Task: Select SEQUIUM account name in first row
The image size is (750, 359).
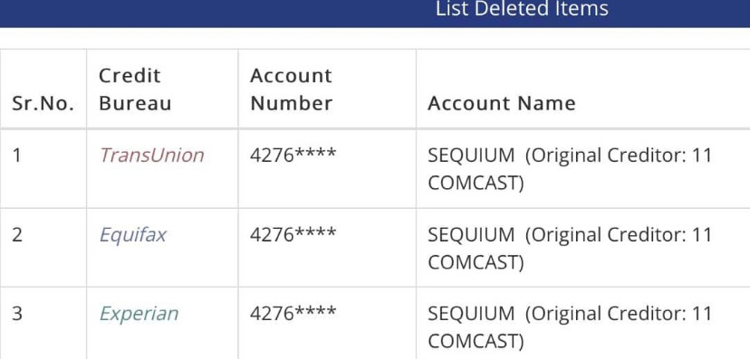Action: click(x=471, y=156)
